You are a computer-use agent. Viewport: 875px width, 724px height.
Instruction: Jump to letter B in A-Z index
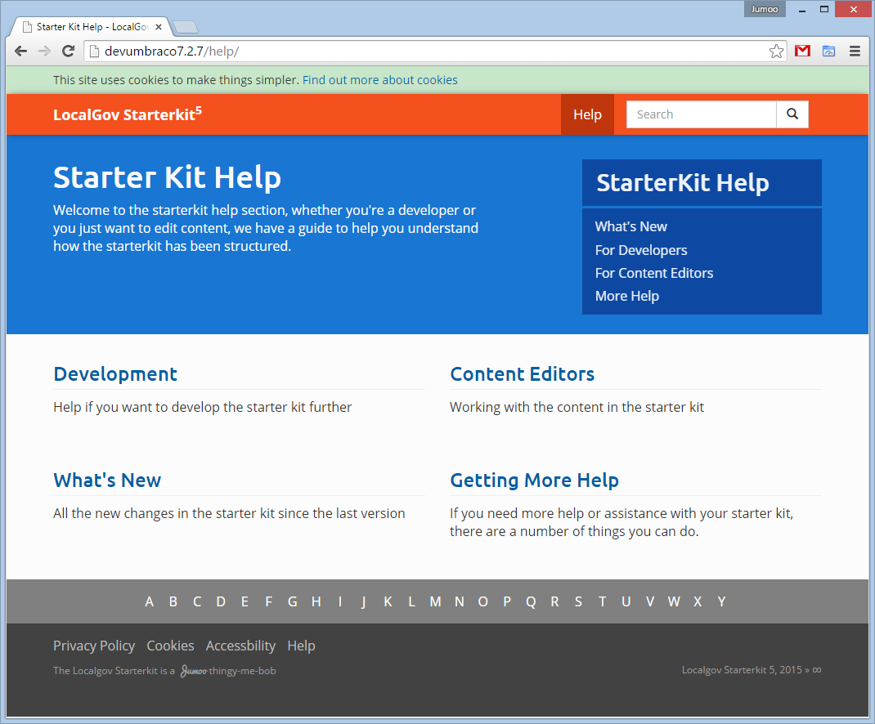click(173, 602)
